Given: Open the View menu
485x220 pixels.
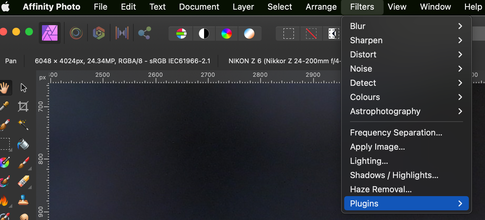Looking at the screenshot, I should [397, 7].
